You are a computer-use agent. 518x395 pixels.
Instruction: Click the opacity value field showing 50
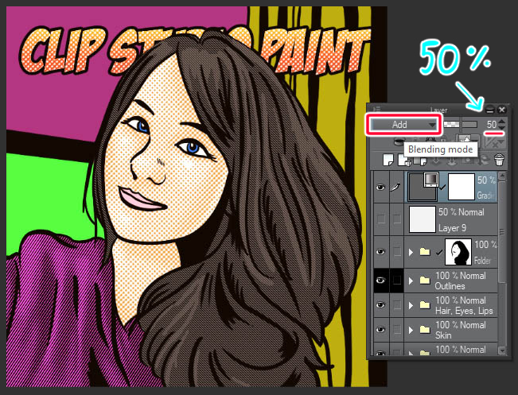pyautogui.click(x=490, y=125)
